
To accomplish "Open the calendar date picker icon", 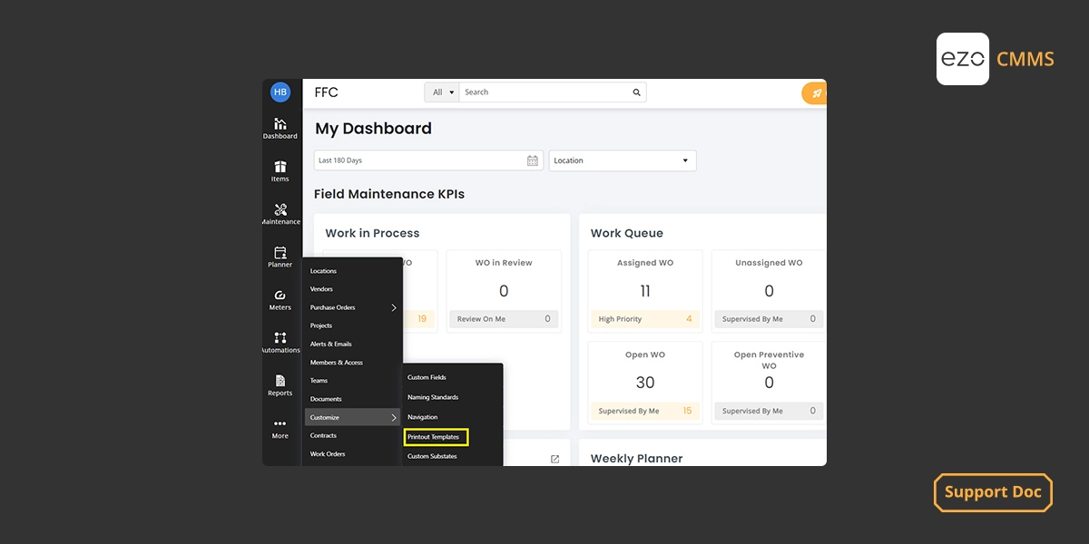I will pos(533,160).
